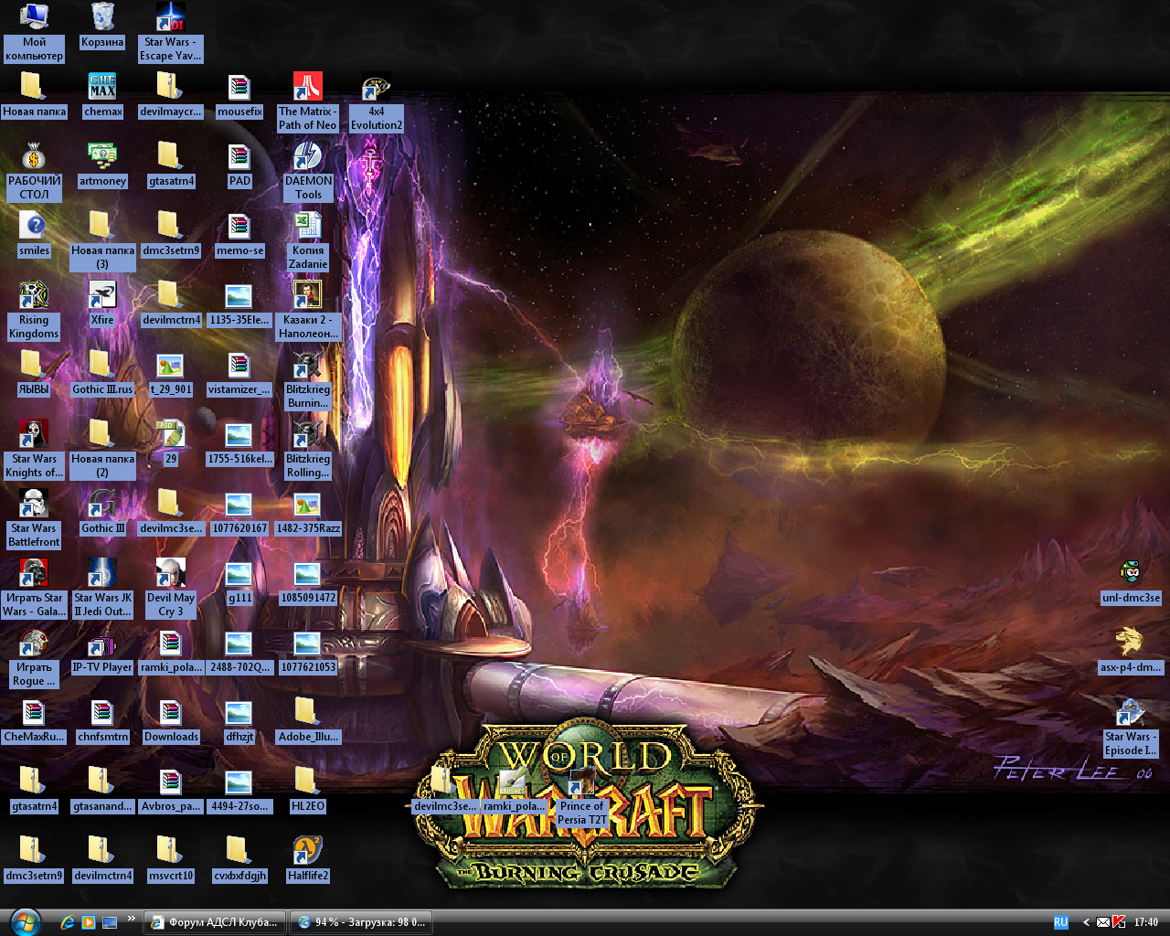1170x936 pixels.
Task: Launch Internet Explorer from Quick Launch
Action: tap(68, 922)
